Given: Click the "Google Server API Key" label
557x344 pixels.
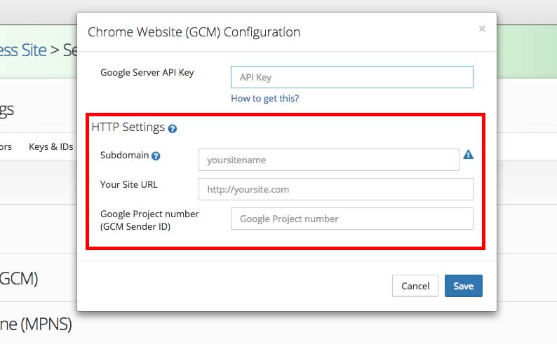Looking at the screenshot, I should pos(147,72).
